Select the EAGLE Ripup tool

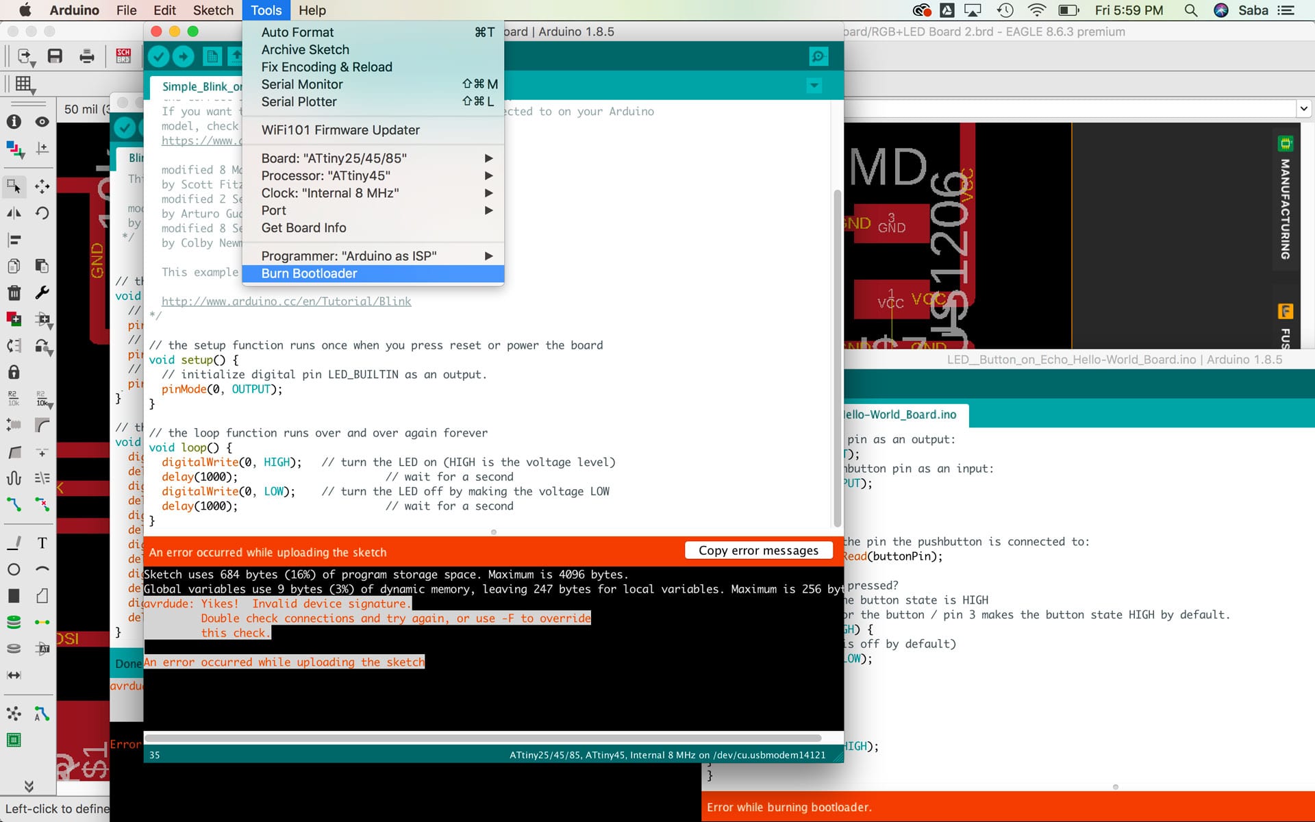point(42,504)
